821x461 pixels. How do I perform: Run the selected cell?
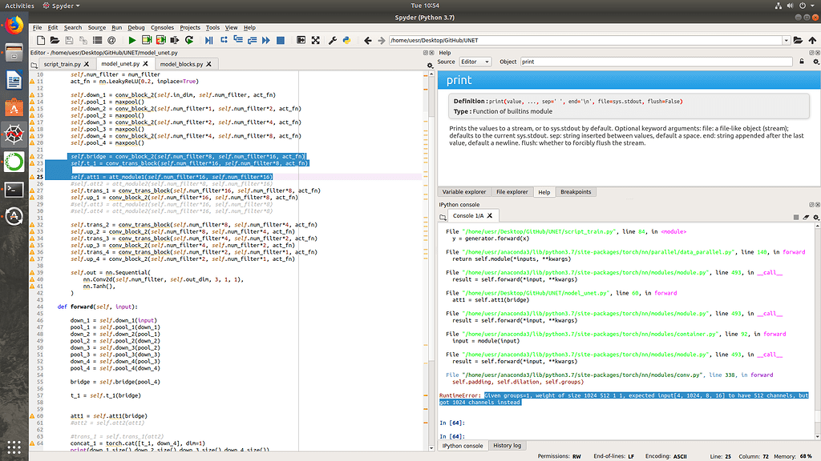tap(146, 38)
